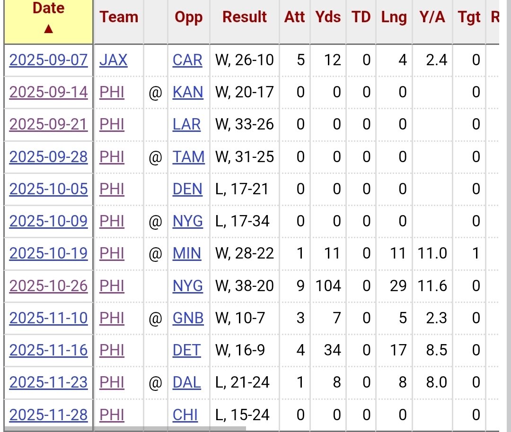Sort by the Y/A column header
511x432 pixels.
pyautogui.click(x=432, y=17)
